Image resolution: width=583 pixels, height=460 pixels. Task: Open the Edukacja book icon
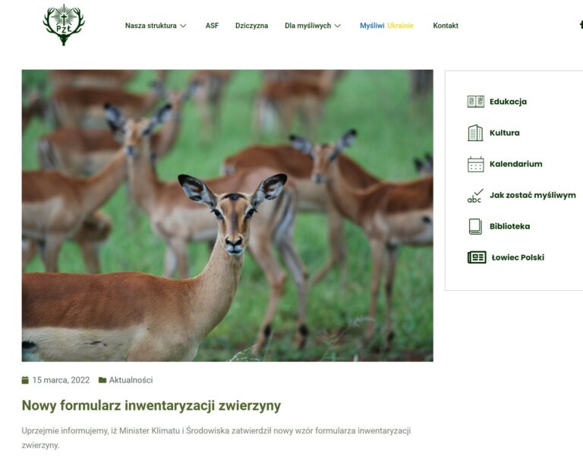pos(475,102)
